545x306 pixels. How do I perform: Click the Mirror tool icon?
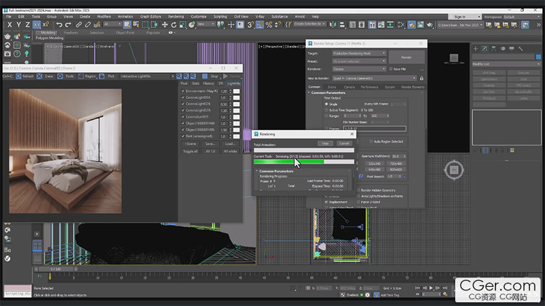[x=333, y=25]
